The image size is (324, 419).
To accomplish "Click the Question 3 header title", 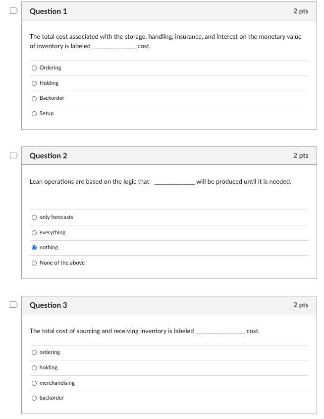I will (x=48, y=305).
